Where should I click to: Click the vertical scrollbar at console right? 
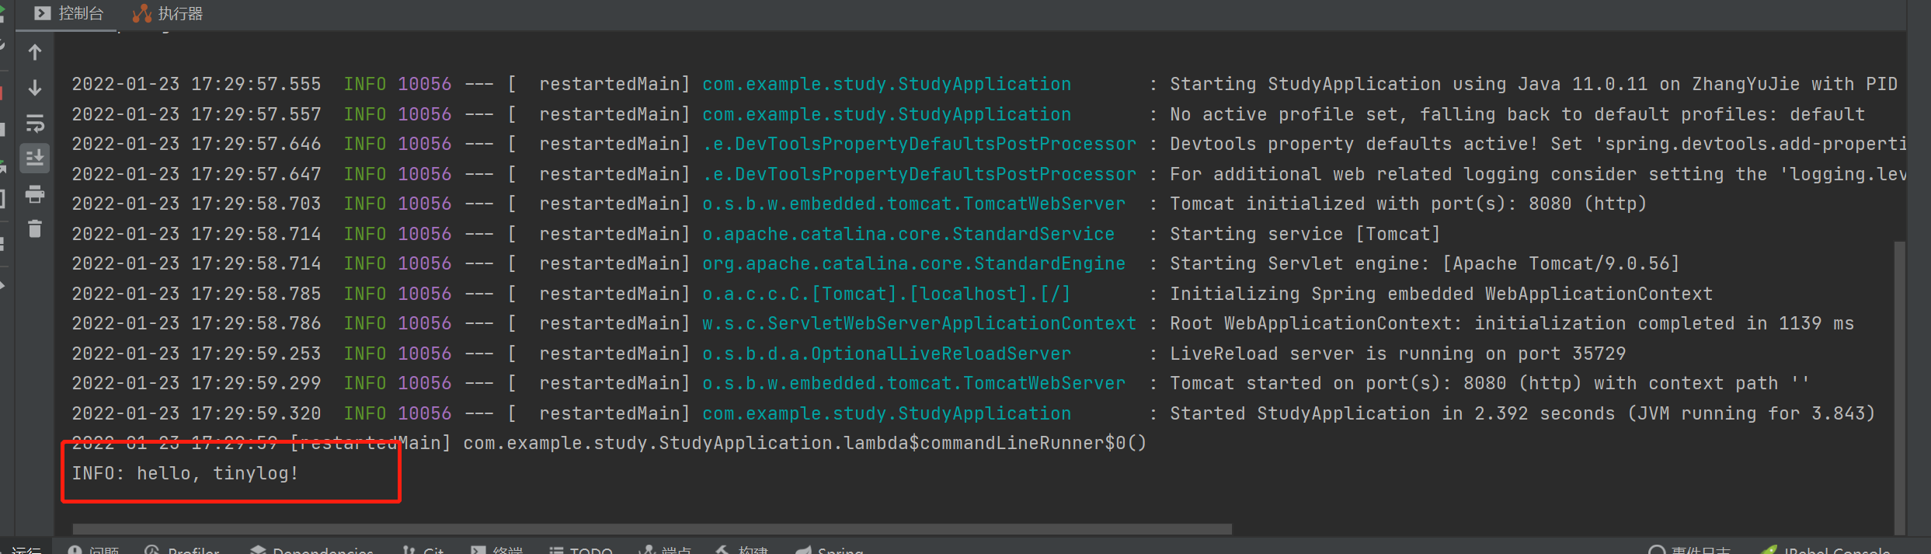(x=1899, y=387)
